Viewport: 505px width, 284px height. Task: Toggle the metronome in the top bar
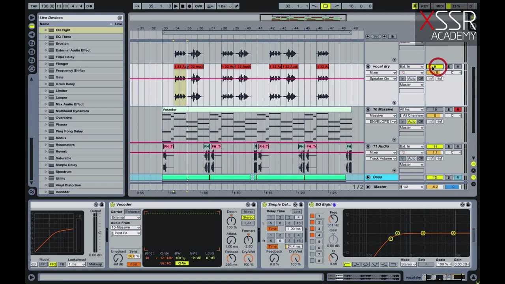pos(89,6)
